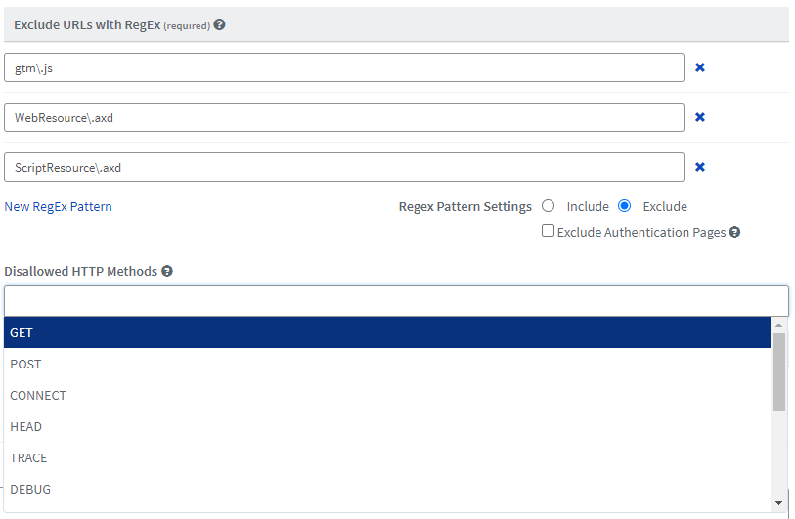795x519 pixels.
Task: Select the Include regex pattern setting
Action: pyautogui.click(x=548, y=206)
